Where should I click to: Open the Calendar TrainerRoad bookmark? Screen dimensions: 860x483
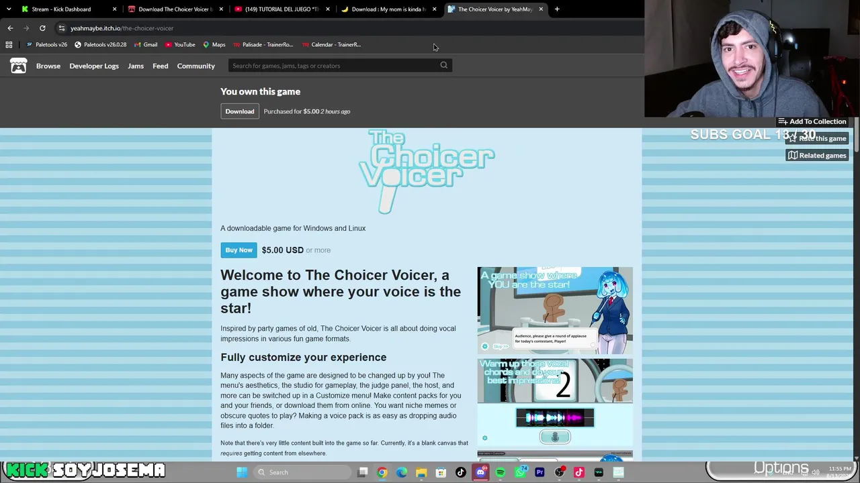pos(331,44)
